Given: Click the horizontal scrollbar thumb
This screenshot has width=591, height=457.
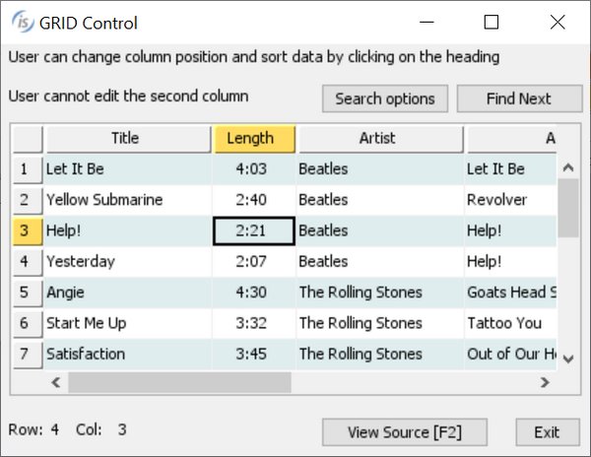Looking at the screenshot, I should pyautogui.click(x=179, y=382).
